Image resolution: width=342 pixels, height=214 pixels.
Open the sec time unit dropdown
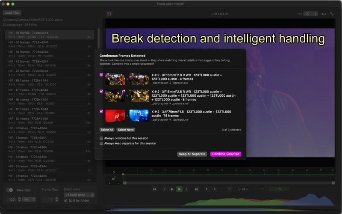[29, 199]
